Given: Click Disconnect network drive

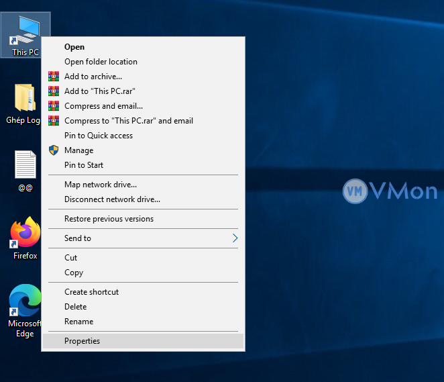Looking at the screenshot, I should [112, 199].
